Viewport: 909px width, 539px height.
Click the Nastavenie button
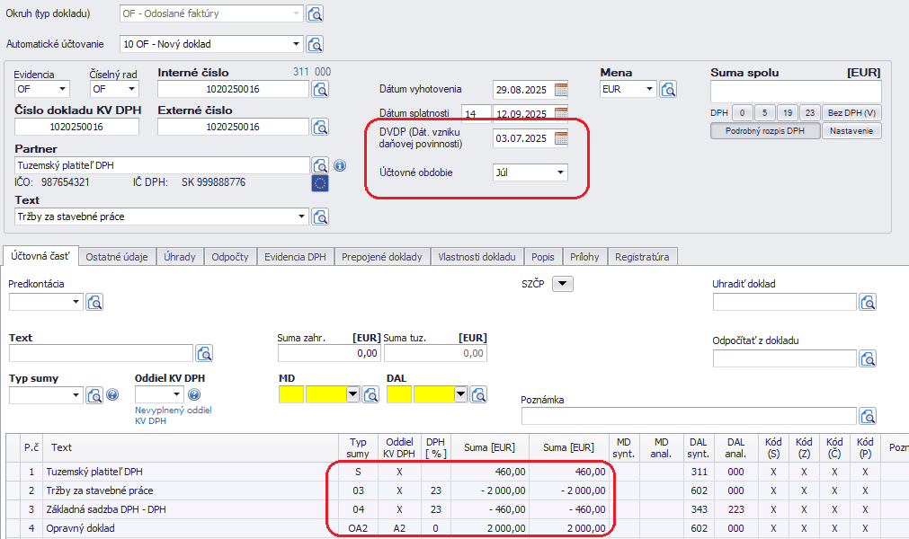[x=852, y=131]
